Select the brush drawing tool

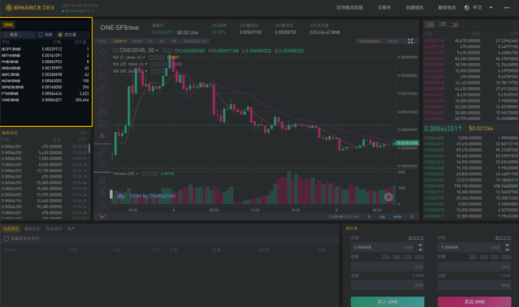(102, 88)
